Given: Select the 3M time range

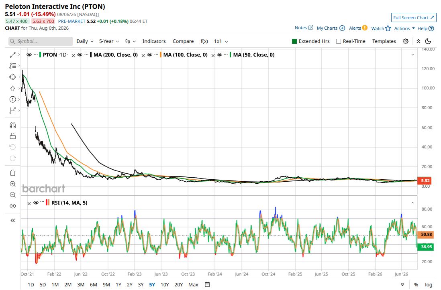Looking at the screenshot, I should coord(81,285).
